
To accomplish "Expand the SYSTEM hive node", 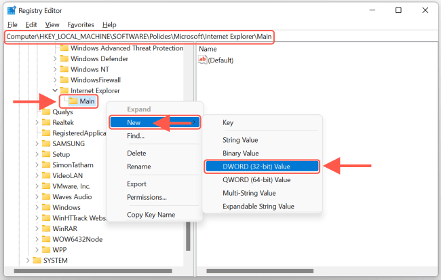I will (x=27, y=260).
